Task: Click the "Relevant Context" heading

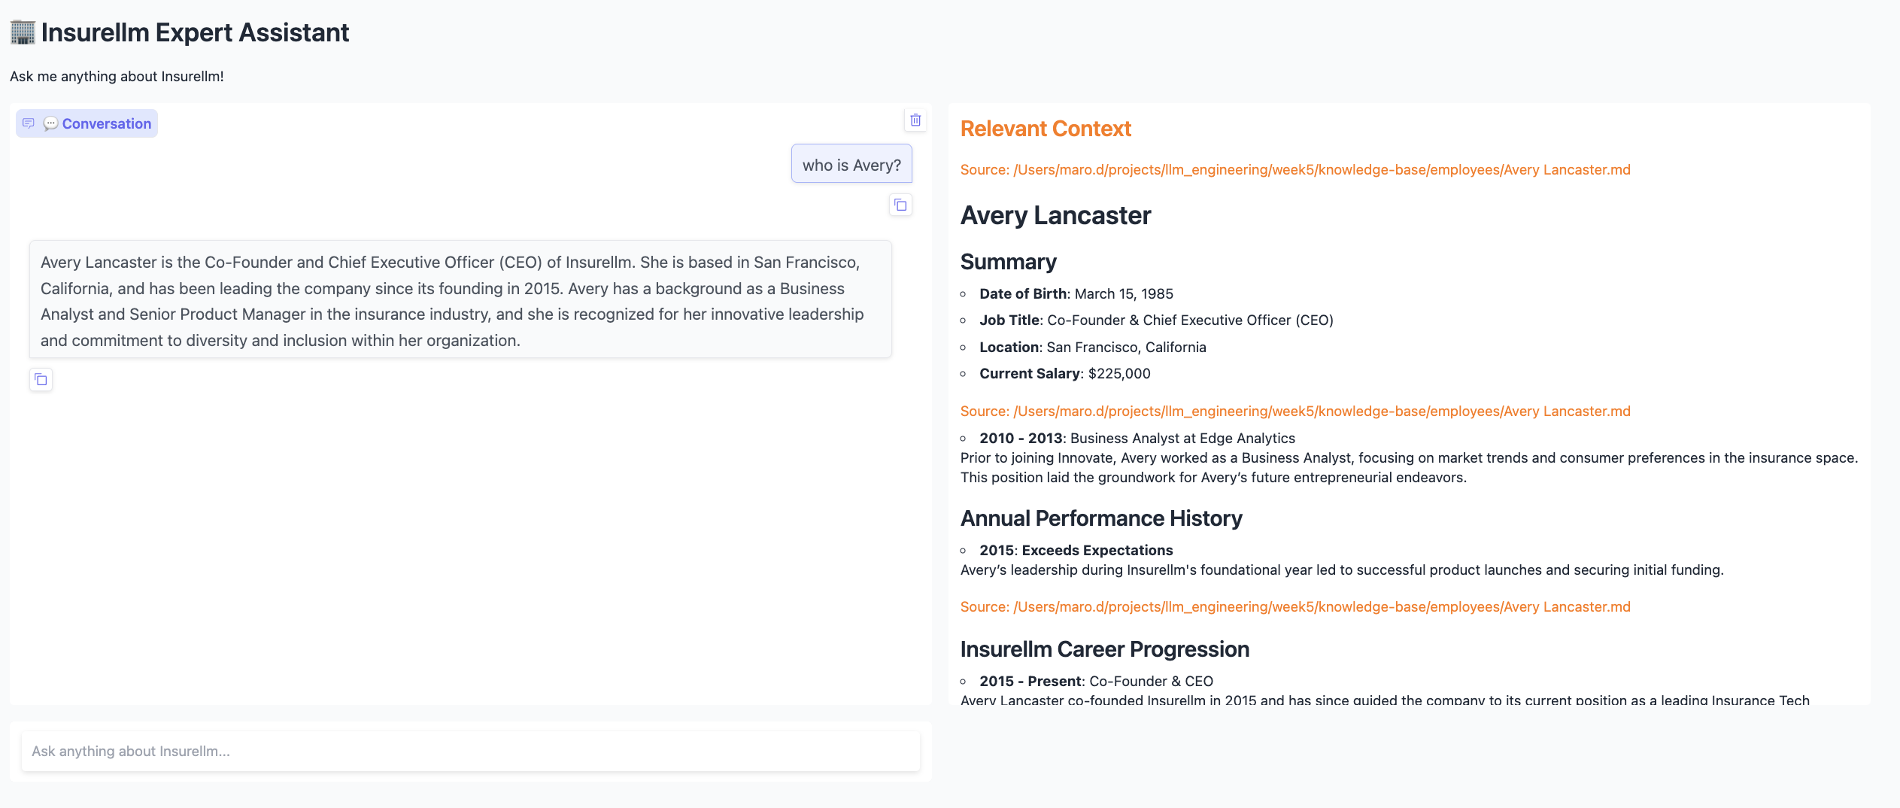Action: [1046, 129]
